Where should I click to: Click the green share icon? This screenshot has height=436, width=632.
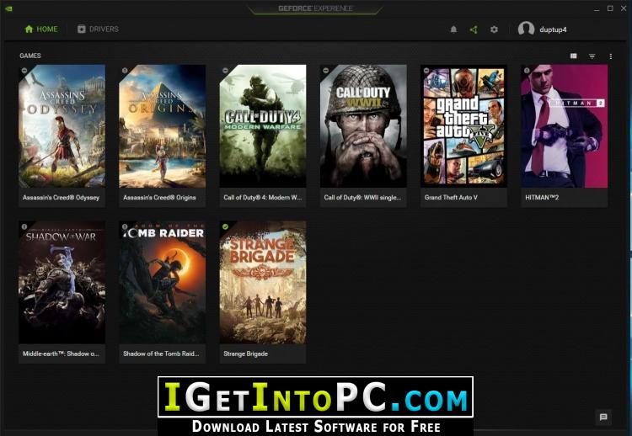tap(474, 29)
